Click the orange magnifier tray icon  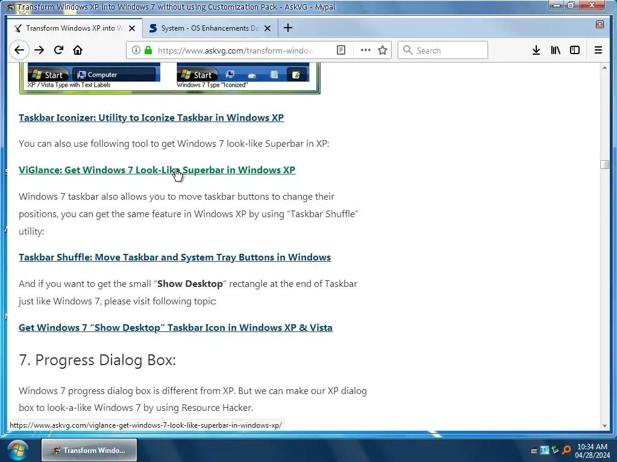pos(566,450)
